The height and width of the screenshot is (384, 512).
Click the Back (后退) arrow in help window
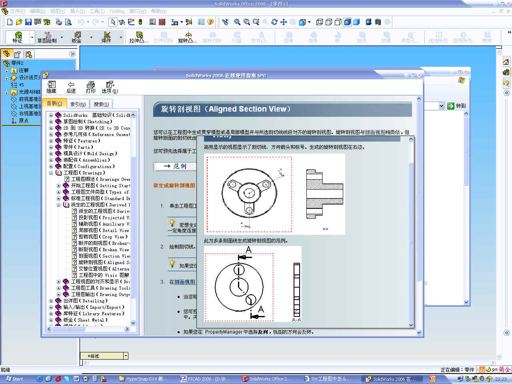pos(71,87)
